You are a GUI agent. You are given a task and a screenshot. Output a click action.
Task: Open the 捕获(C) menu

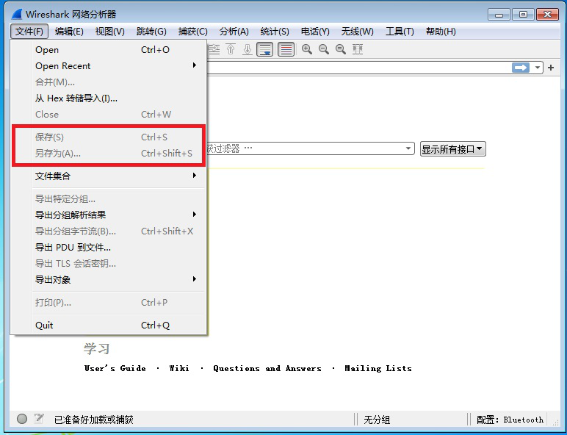tap(192, 32)
